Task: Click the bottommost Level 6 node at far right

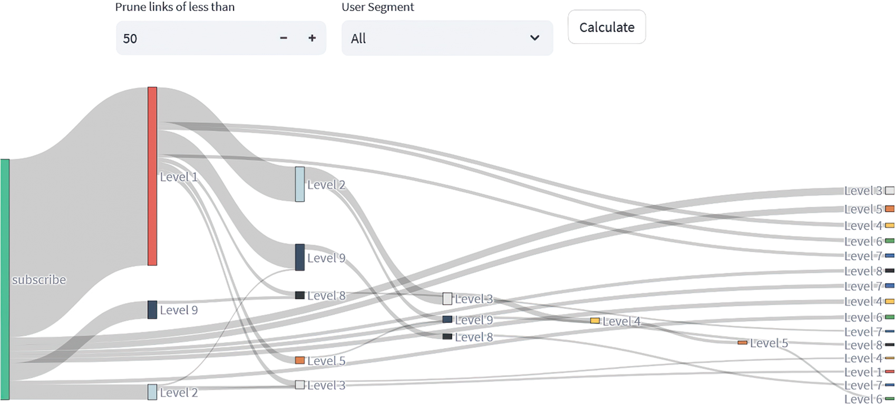Action: (x=890, y=399)
